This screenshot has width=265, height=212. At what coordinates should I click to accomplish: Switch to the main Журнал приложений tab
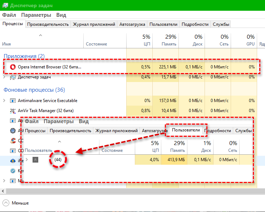click(94, 24)
